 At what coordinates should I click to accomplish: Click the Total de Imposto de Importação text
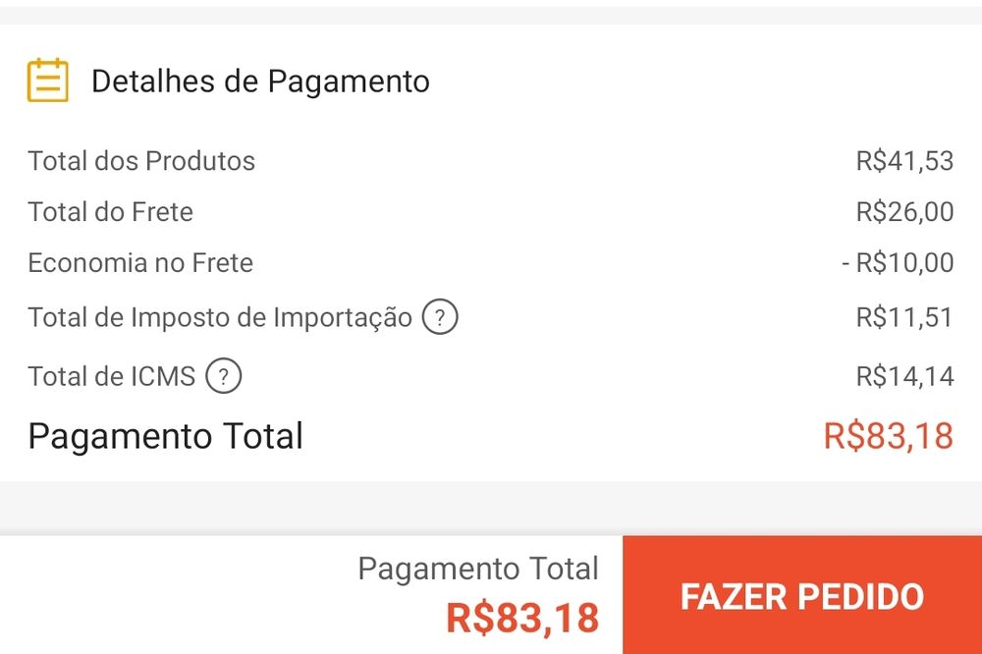pyautogui.click(x=220, y=318)
